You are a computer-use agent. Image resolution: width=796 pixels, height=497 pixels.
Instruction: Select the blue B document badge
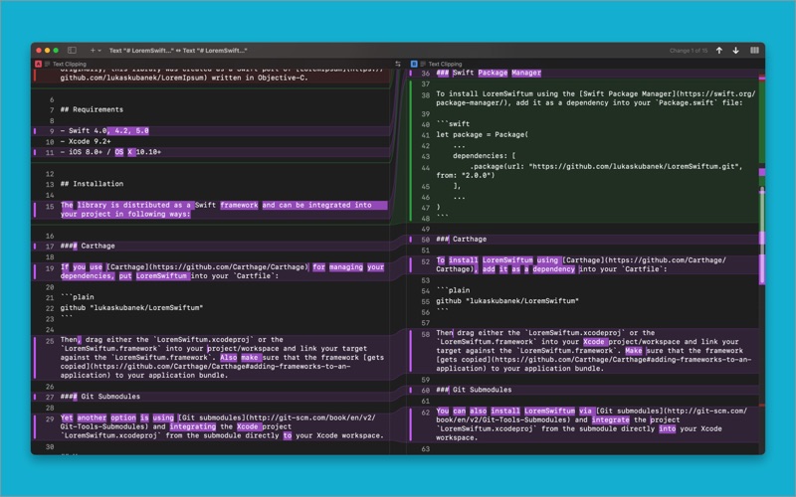tap(414, 64)
